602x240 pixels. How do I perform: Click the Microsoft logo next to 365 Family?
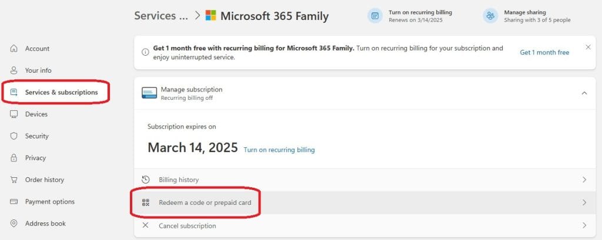click(211, 16)
